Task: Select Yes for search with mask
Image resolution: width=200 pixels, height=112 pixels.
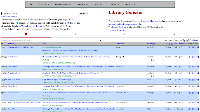Action: 75,23
